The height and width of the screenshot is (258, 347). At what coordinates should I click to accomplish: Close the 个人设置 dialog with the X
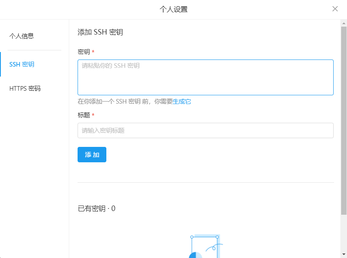335,9
